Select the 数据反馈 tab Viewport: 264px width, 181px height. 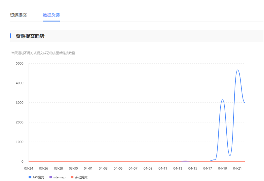pos(51,15)
